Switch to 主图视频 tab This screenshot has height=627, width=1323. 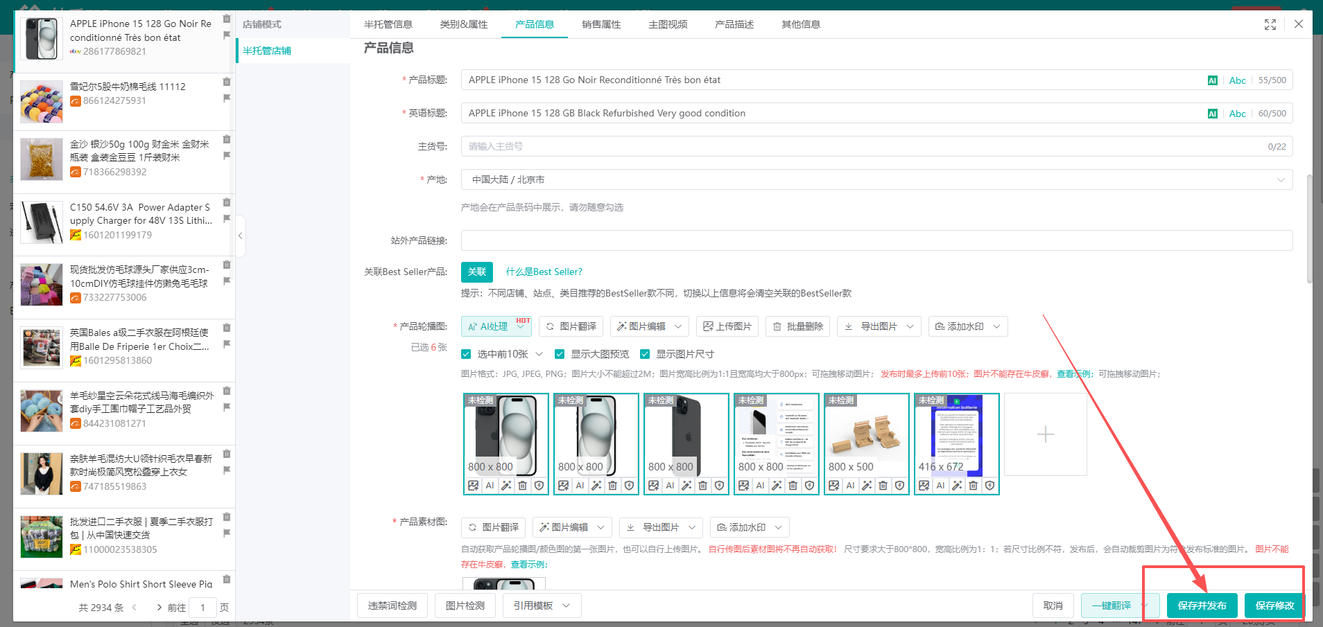point(668,24)
